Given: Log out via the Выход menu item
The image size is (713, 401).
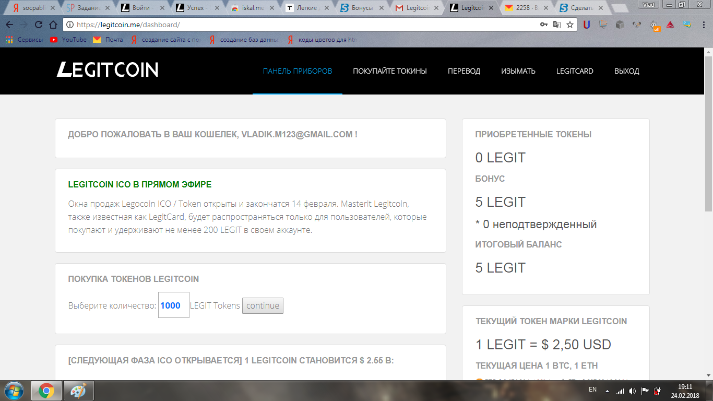Looking at the screenshot, I should coord(627,71).
